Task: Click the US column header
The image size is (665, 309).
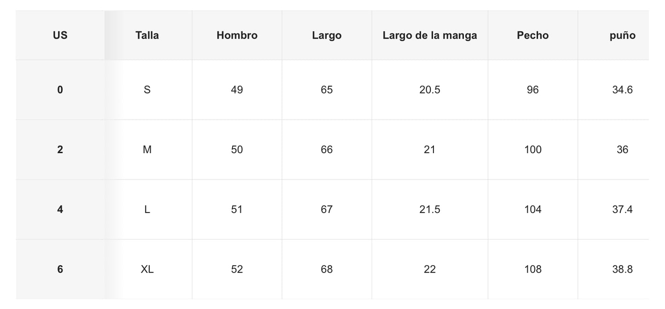Action: 60,35
